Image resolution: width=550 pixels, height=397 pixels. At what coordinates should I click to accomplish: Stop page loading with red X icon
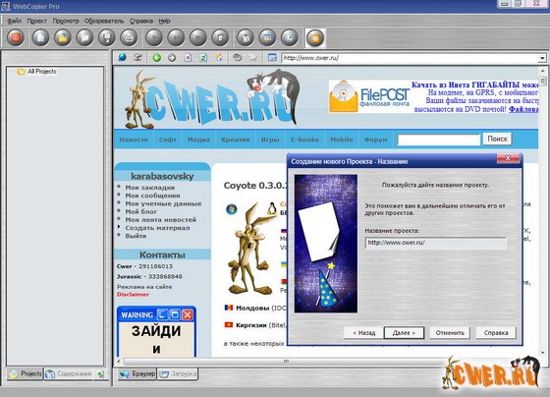pyautogui.click(x=188, y=58)
